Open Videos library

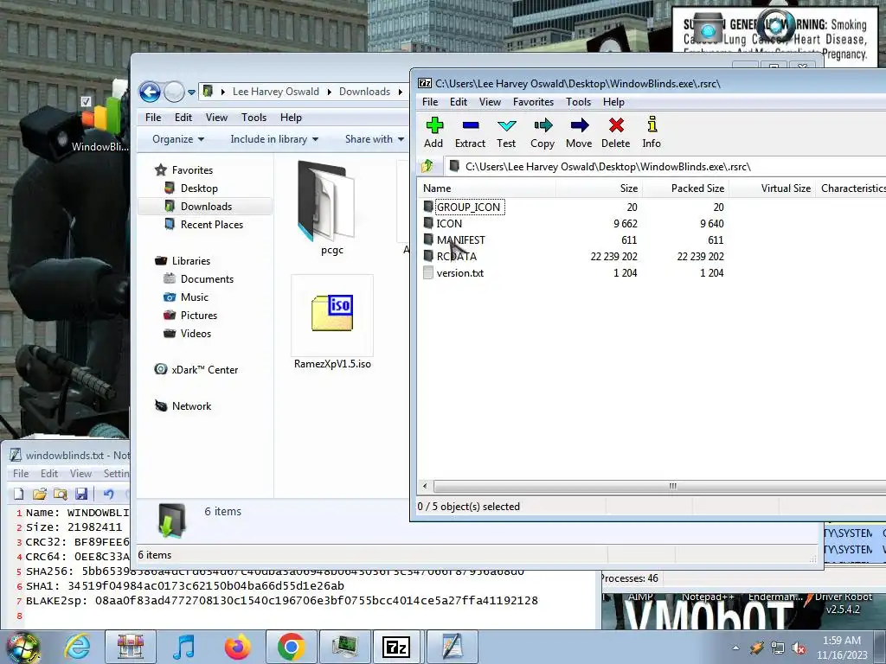pyautogui.click(x=196, y=333)
